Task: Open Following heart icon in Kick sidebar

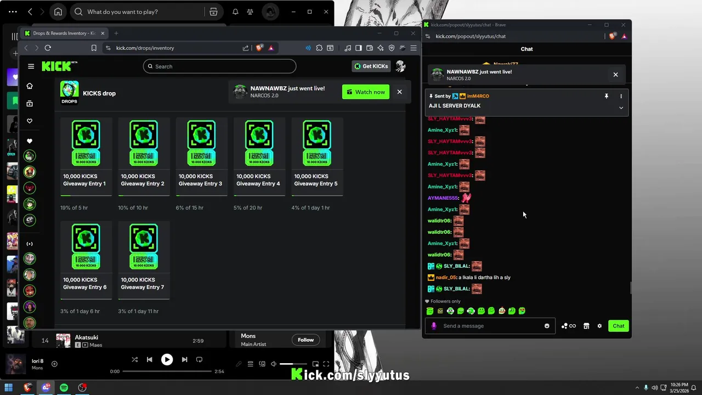Action: pyautogui.click(x=30, y=121)
